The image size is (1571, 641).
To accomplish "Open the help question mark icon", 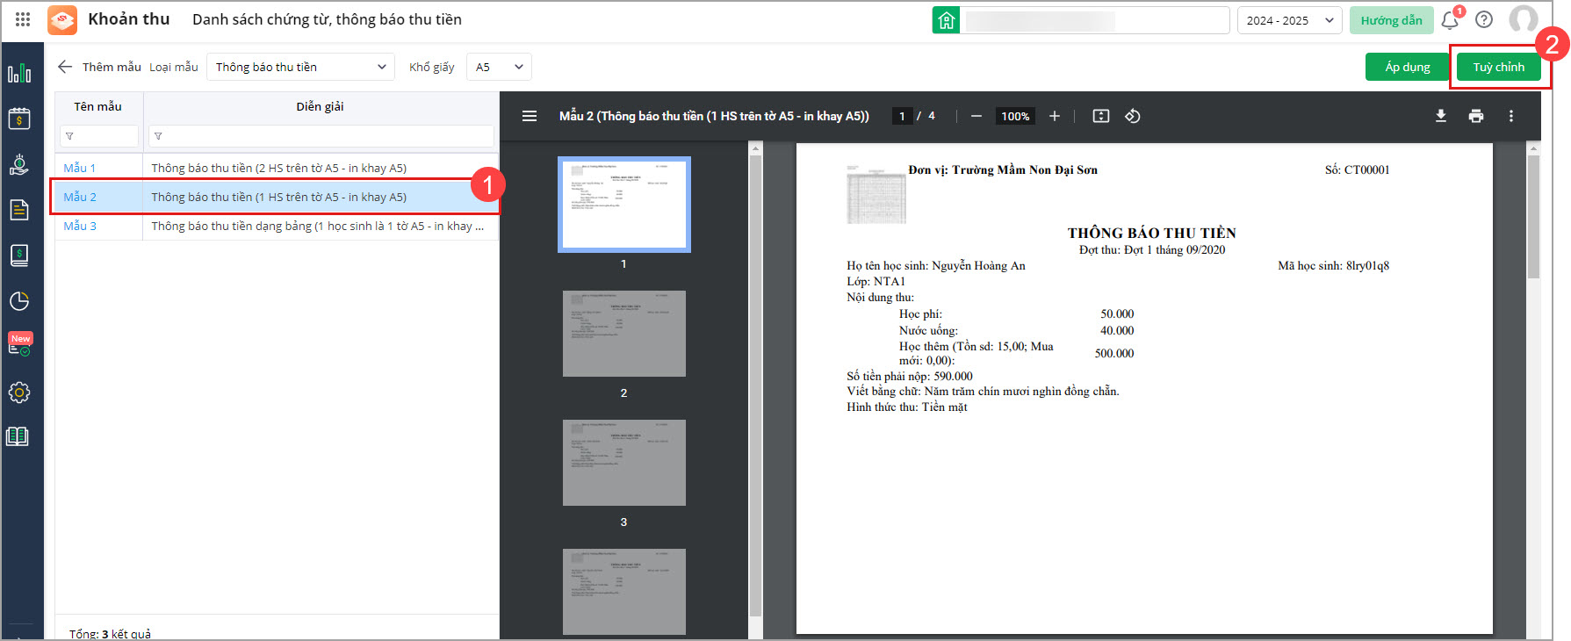I will pyautogui.click(x=1484, y=19).
